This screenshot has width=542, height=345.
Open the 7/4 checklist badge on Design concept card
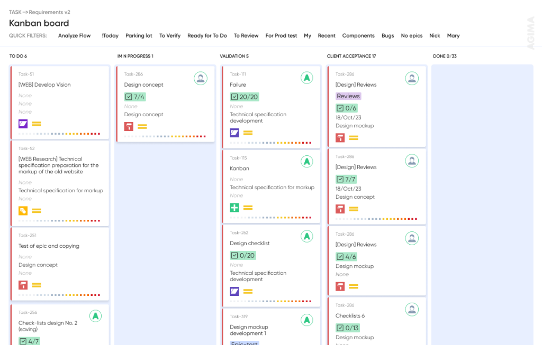click(135, 97)
